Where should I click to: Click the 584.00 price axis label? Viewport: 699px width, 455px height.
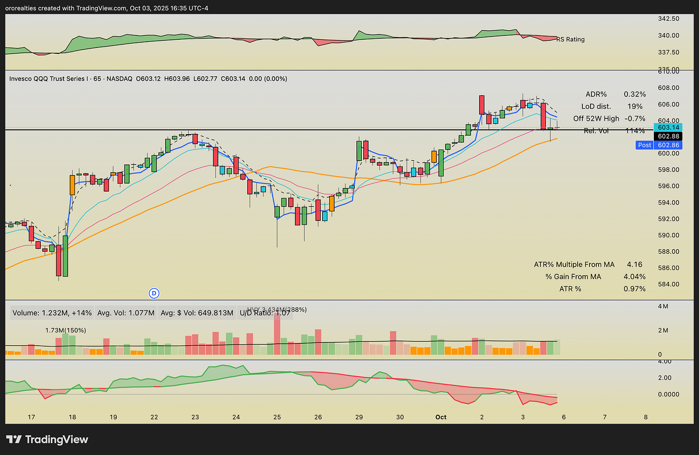[x=669, y=284]
